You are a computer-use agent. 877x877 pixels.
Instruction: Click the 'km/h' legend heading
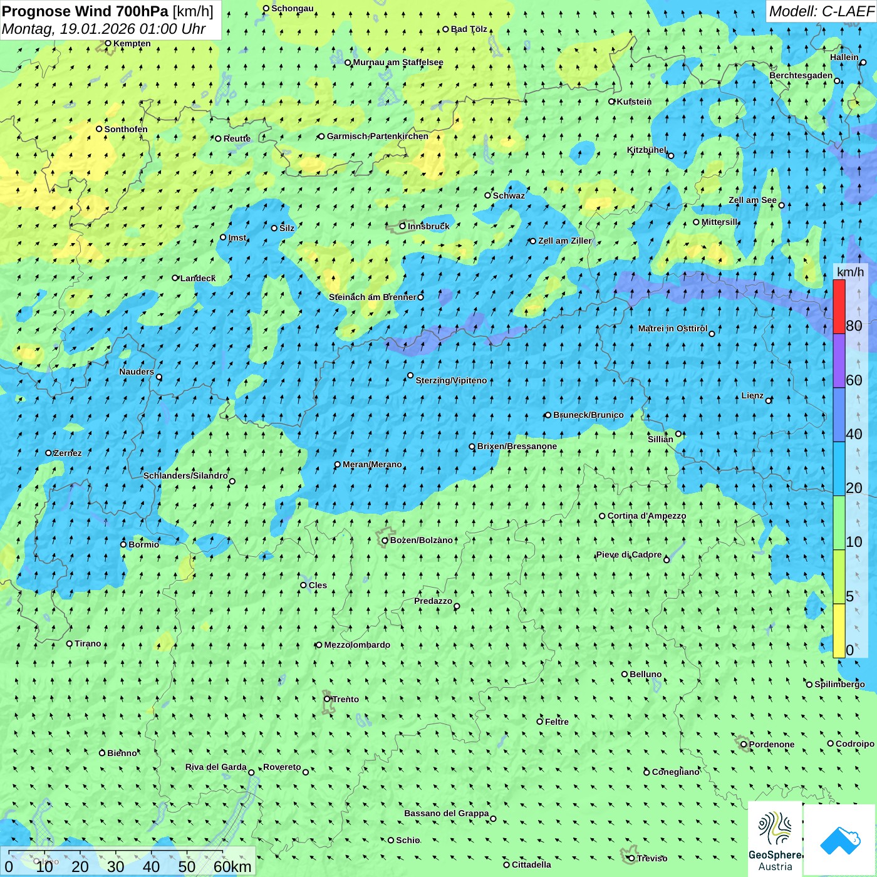[x=850, y=272]
